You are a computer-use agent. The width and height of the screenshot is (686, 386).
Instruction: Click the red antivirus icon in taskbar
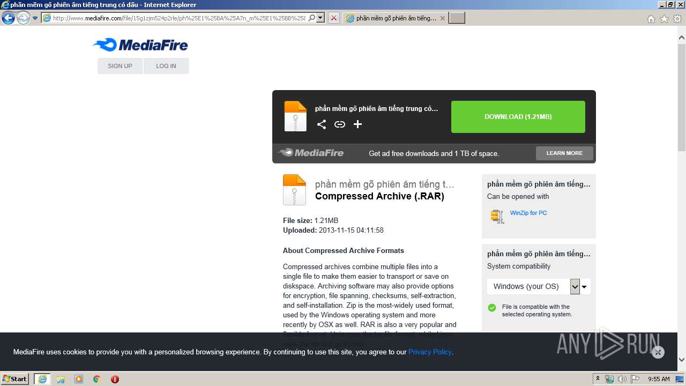coord(115,379)
